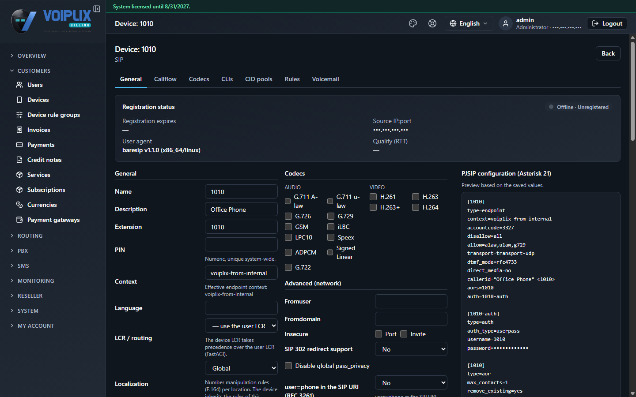636x397 pixels.
Task: Toggle Disable global pass_privacy
Action: pyautogui.click(x=288, y=366)
